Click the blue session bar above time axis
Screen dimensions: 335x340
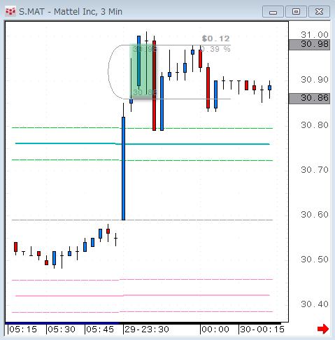(x=62, y=323)
